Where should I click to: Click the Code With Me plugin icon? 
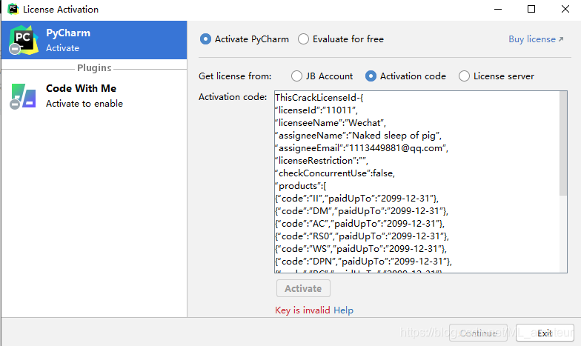click(23, 96)
